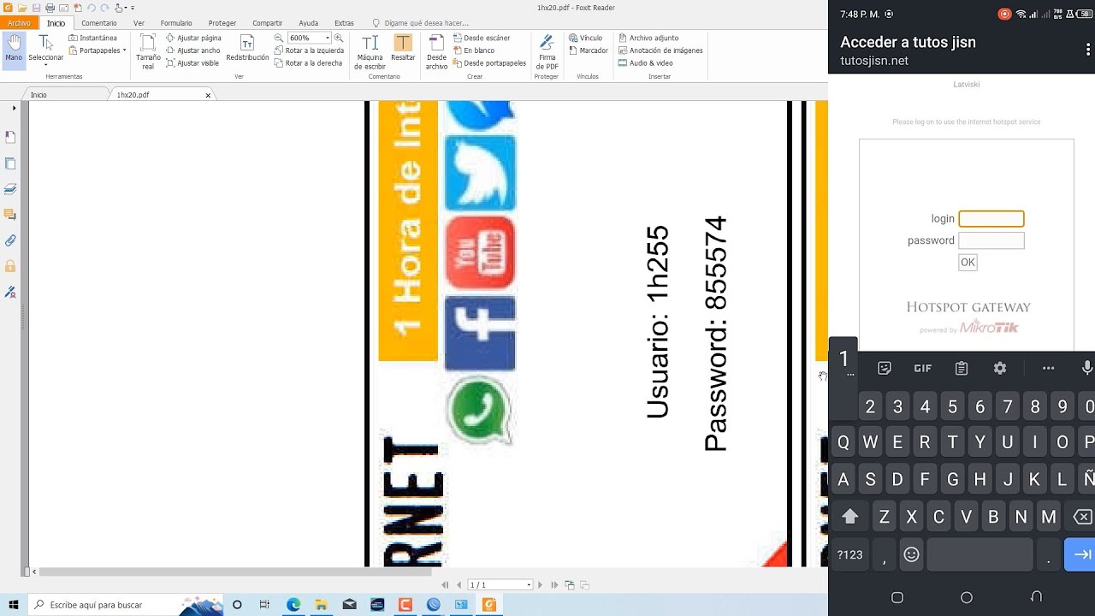Rotate view with Rotar a la derecha
1095x616 pixels.
click(308, 63)
